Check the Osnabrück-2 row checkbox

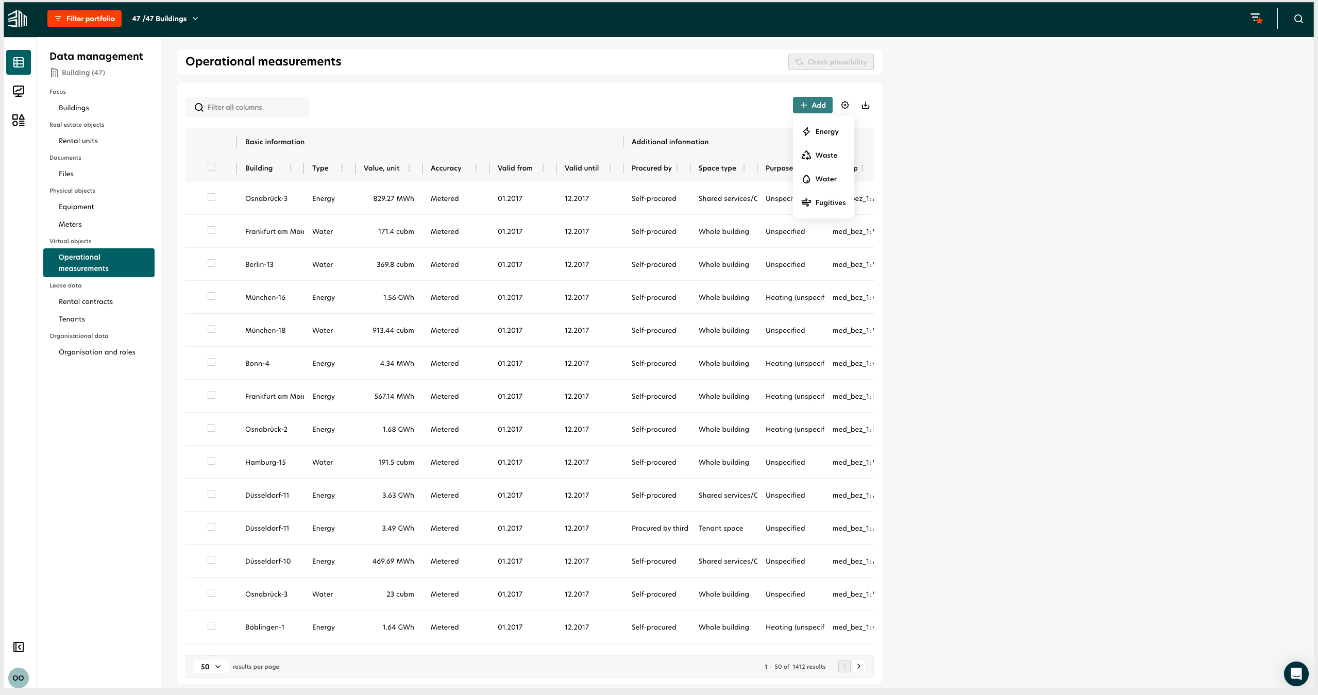[x=211, y=428]
